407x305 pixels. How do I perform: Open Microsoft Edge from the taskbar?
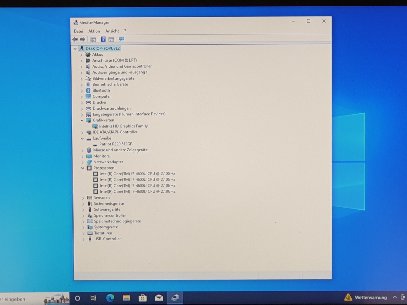(x=110, y=298)
